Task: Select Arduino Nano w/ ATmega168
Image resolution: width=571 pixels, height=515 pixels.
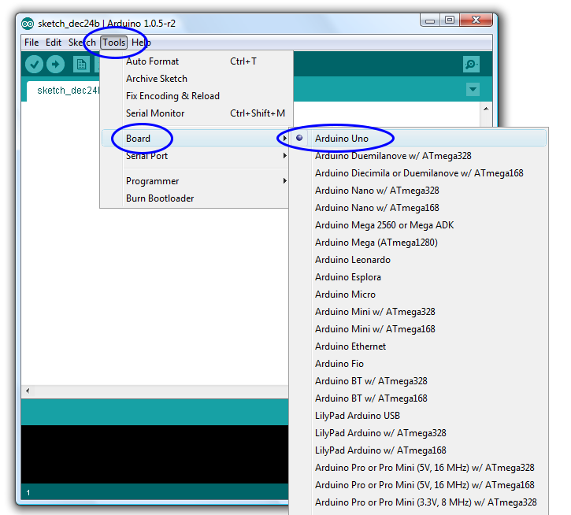Action: point(419,208)
